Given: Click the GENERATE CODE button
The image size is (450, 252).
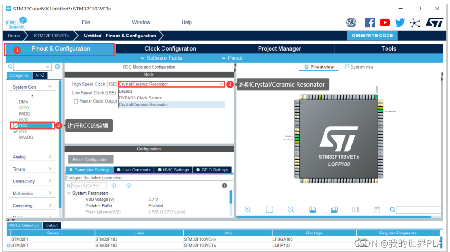Looking at the screenshot, I should [372, 36].
